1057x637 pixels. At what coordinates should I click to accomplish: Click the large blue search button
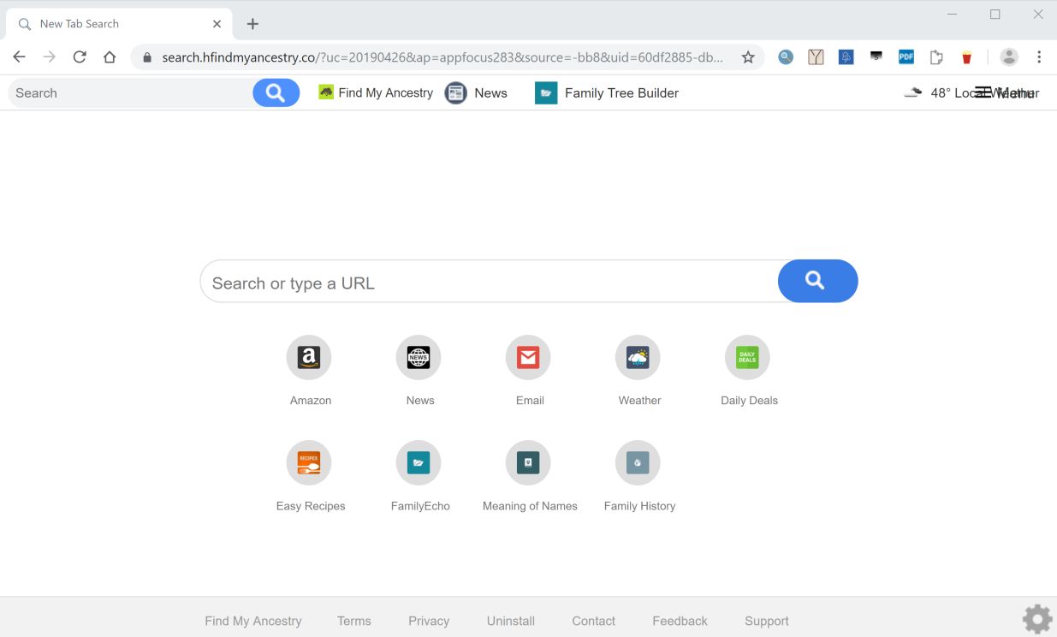pos(817,281)
